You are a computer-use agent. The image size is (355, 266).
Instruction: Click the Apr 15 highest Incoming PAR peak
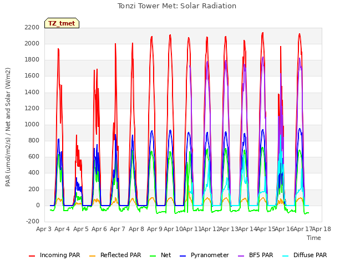[262, 33]
